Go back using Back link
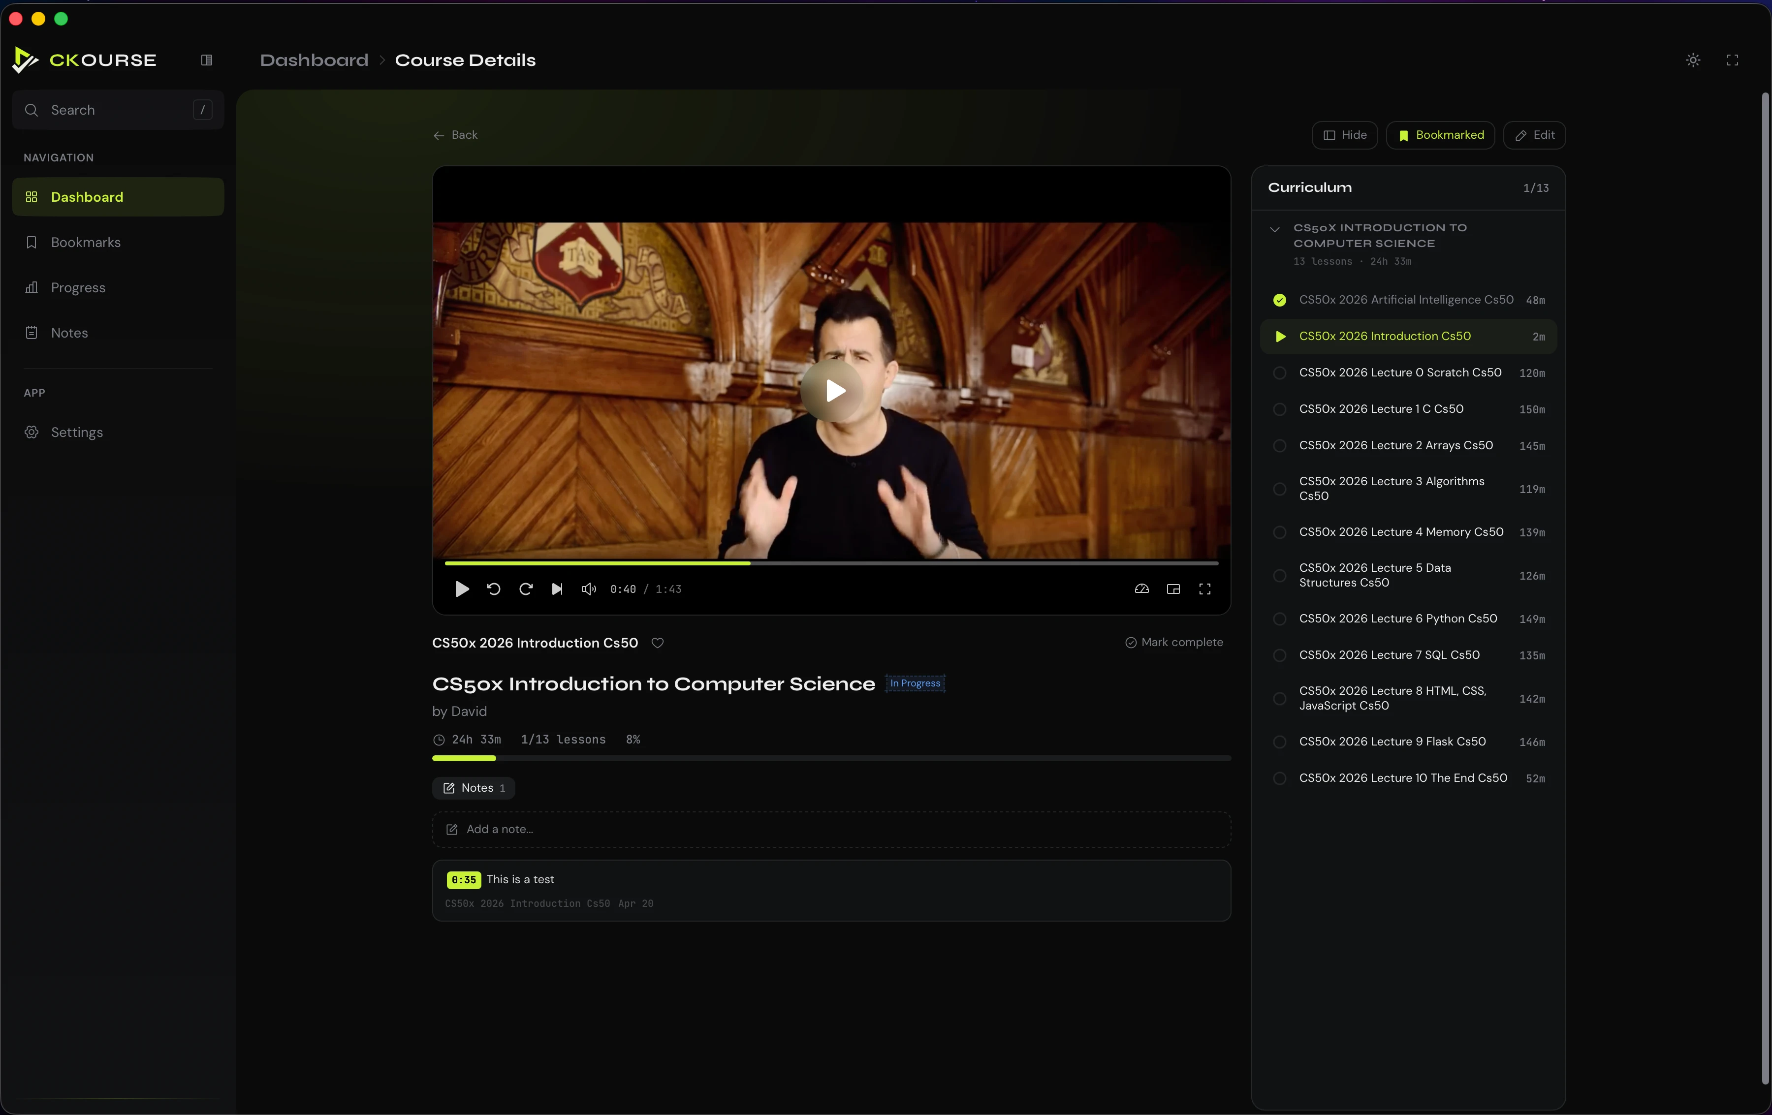 [455, 135]
